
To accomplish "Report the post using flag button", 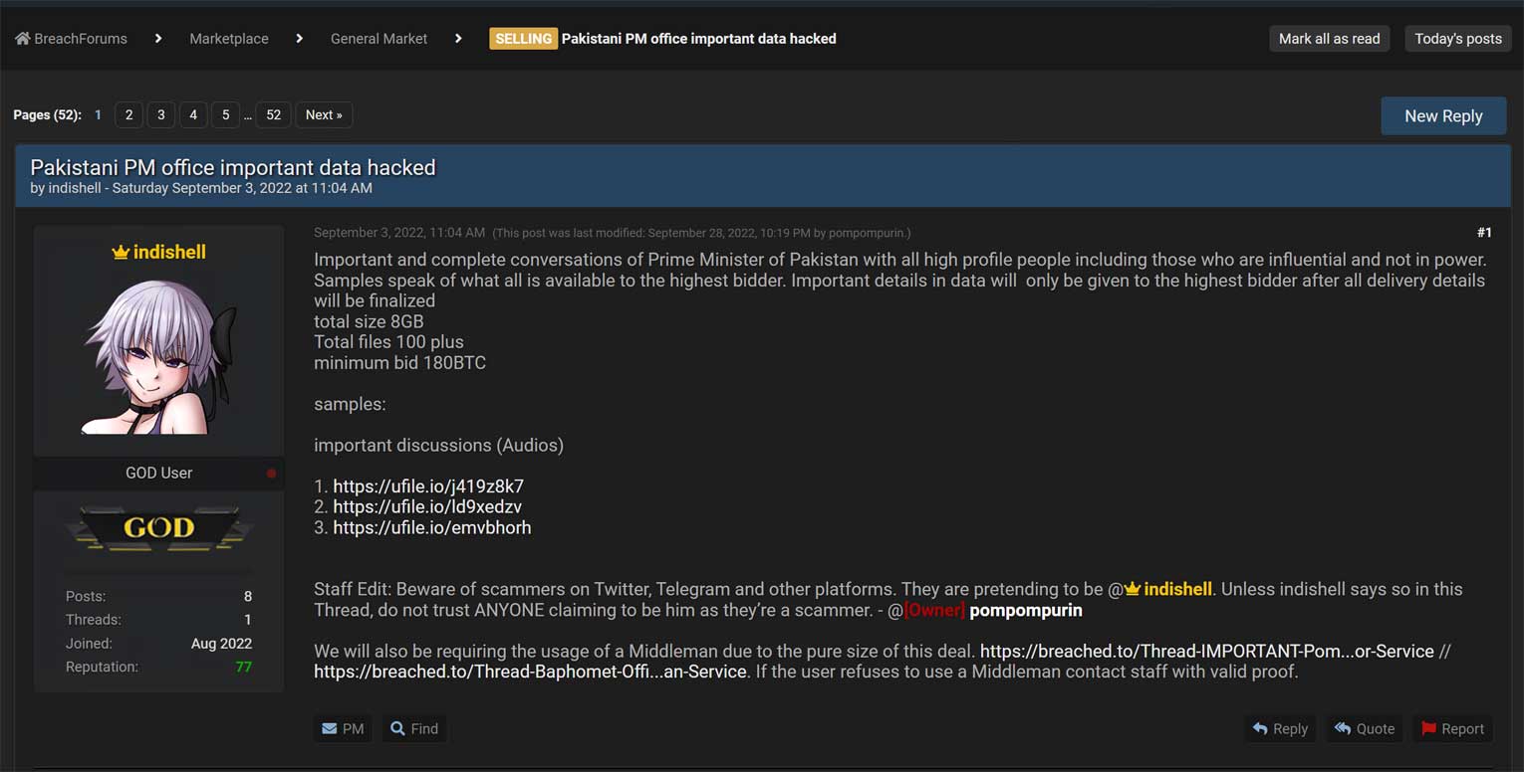I will click(1452, 729).
